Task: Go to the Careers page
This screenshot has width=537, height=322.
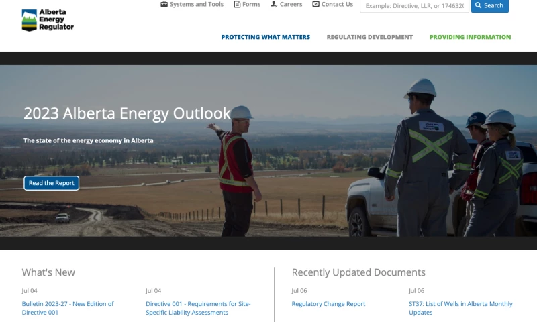Action: (291, 4)
